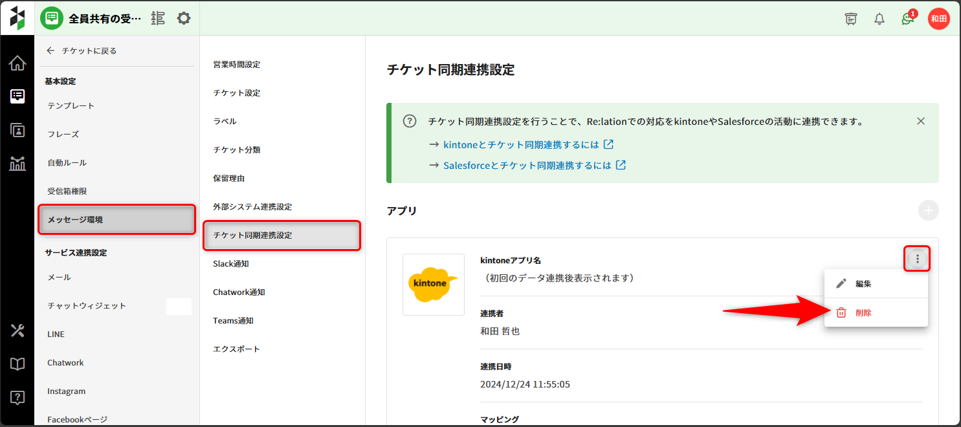Screen dimensions: 961x427
Task: Click the tools wrench icon in sidebar
Action: pyautogui.click(x=17, y=331)
